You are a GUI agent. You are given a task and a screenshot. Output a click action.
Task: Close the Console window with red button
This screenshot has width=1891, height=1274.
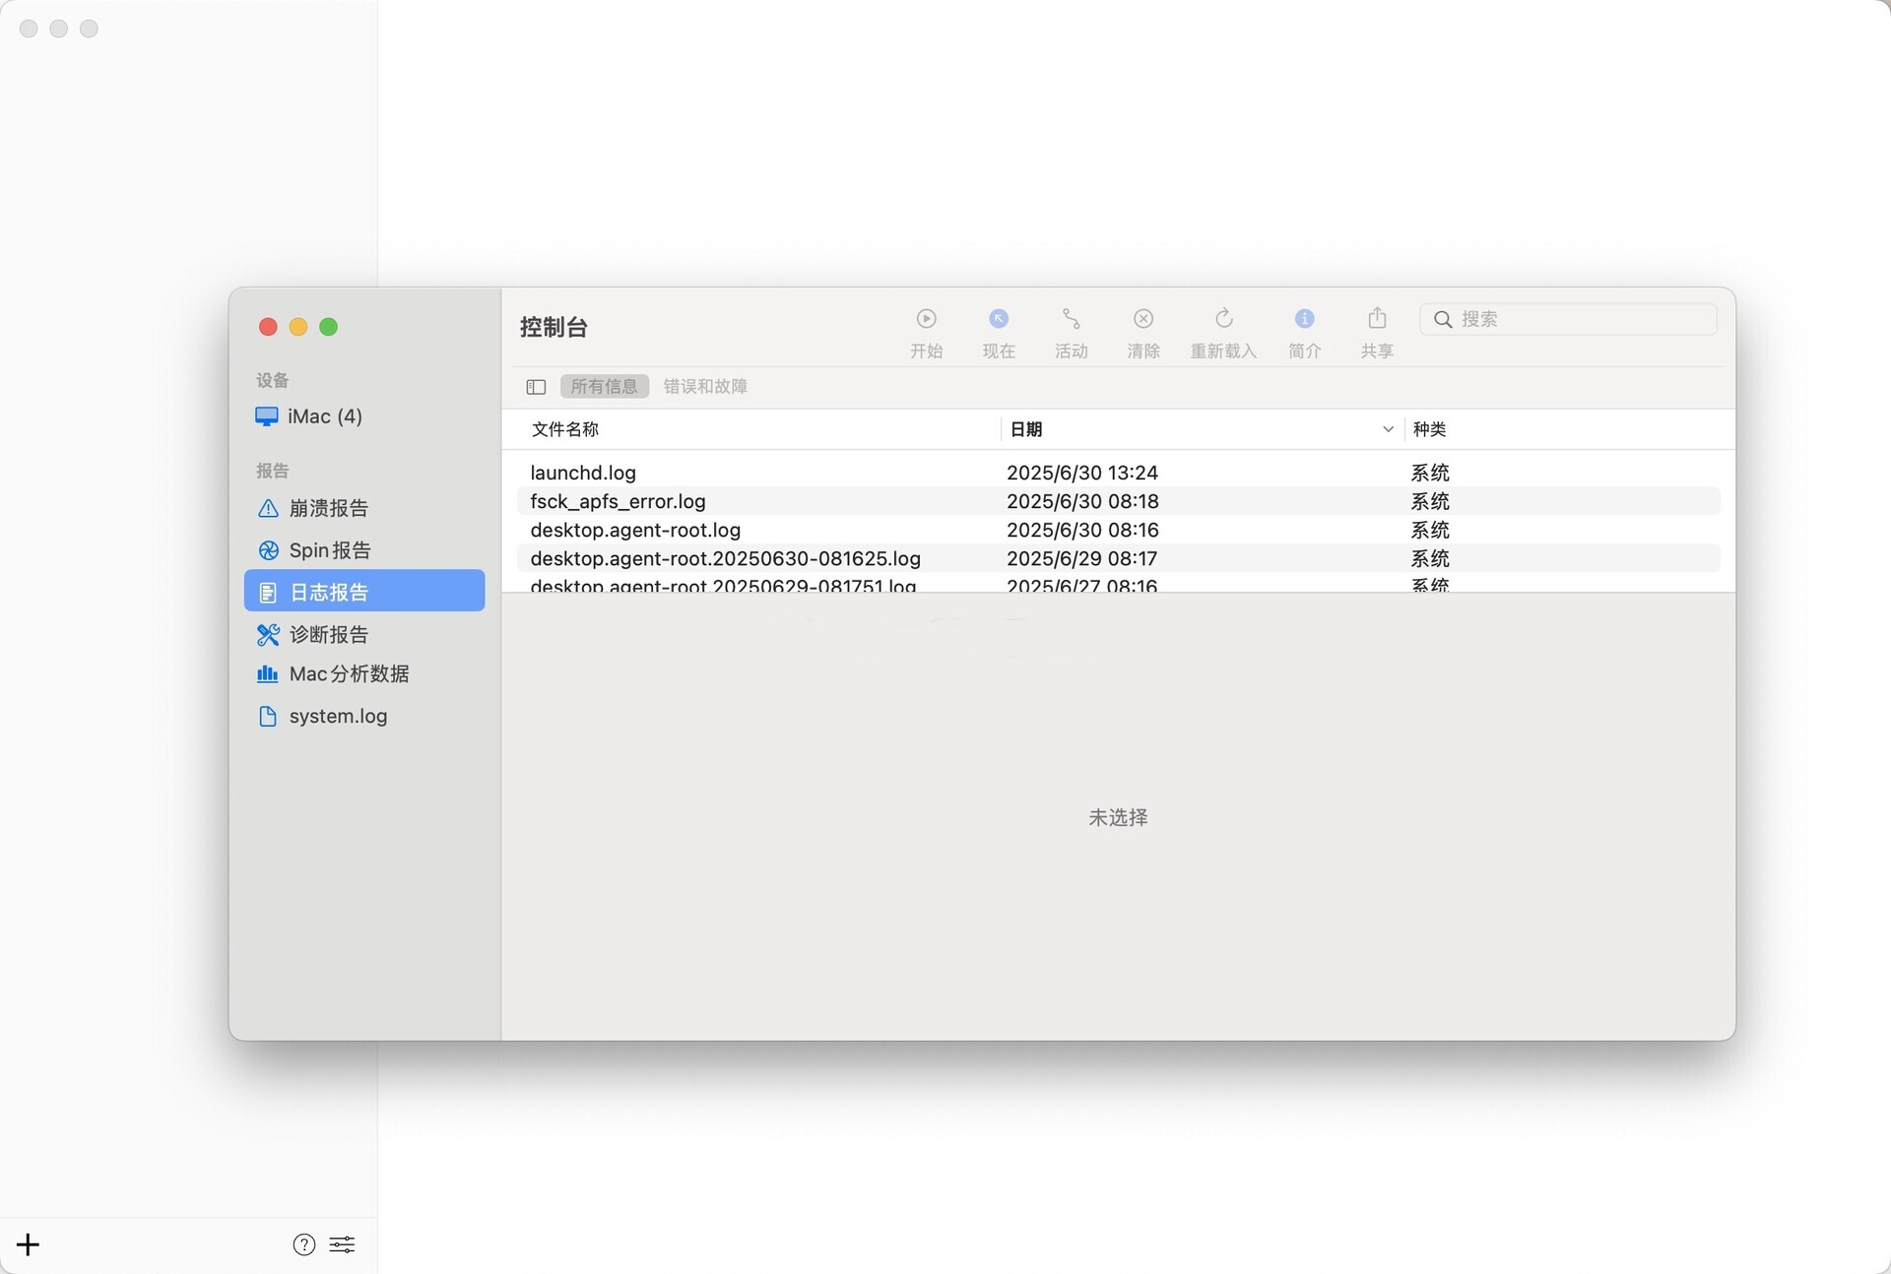tap(268, 327)
